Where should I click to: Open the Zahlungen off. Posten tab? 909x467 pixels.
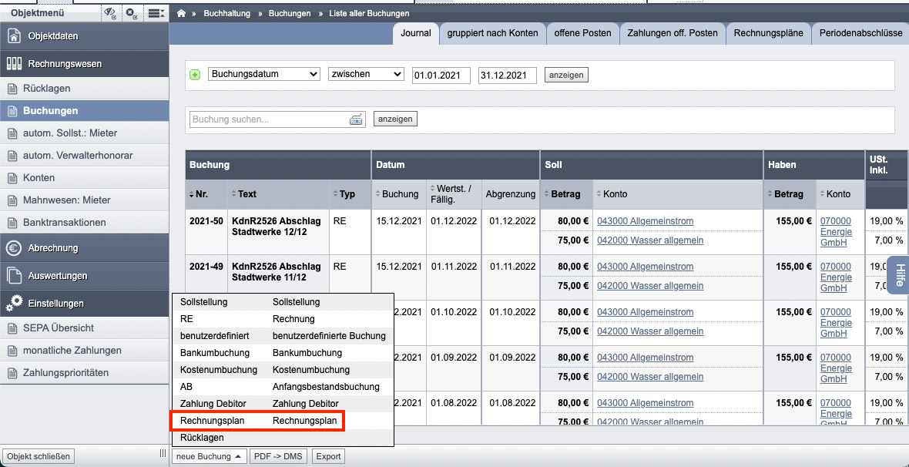coord(673,33)
